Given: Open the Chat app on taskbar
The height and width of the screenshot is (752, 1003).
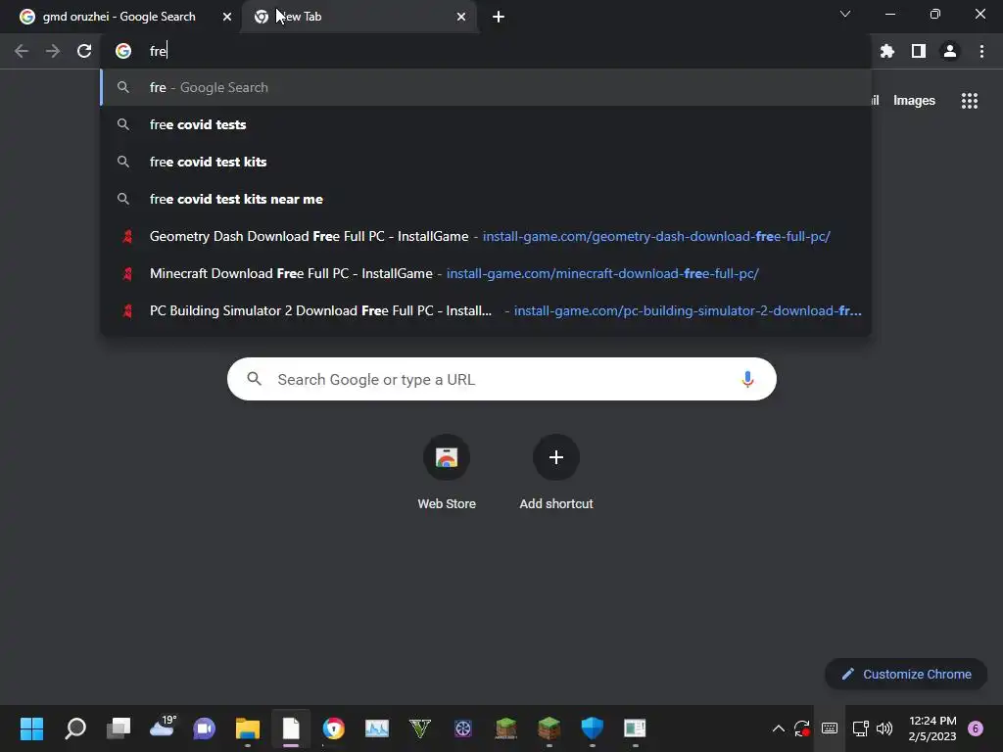Looking at the screenshot, I should tap(205, 728).
